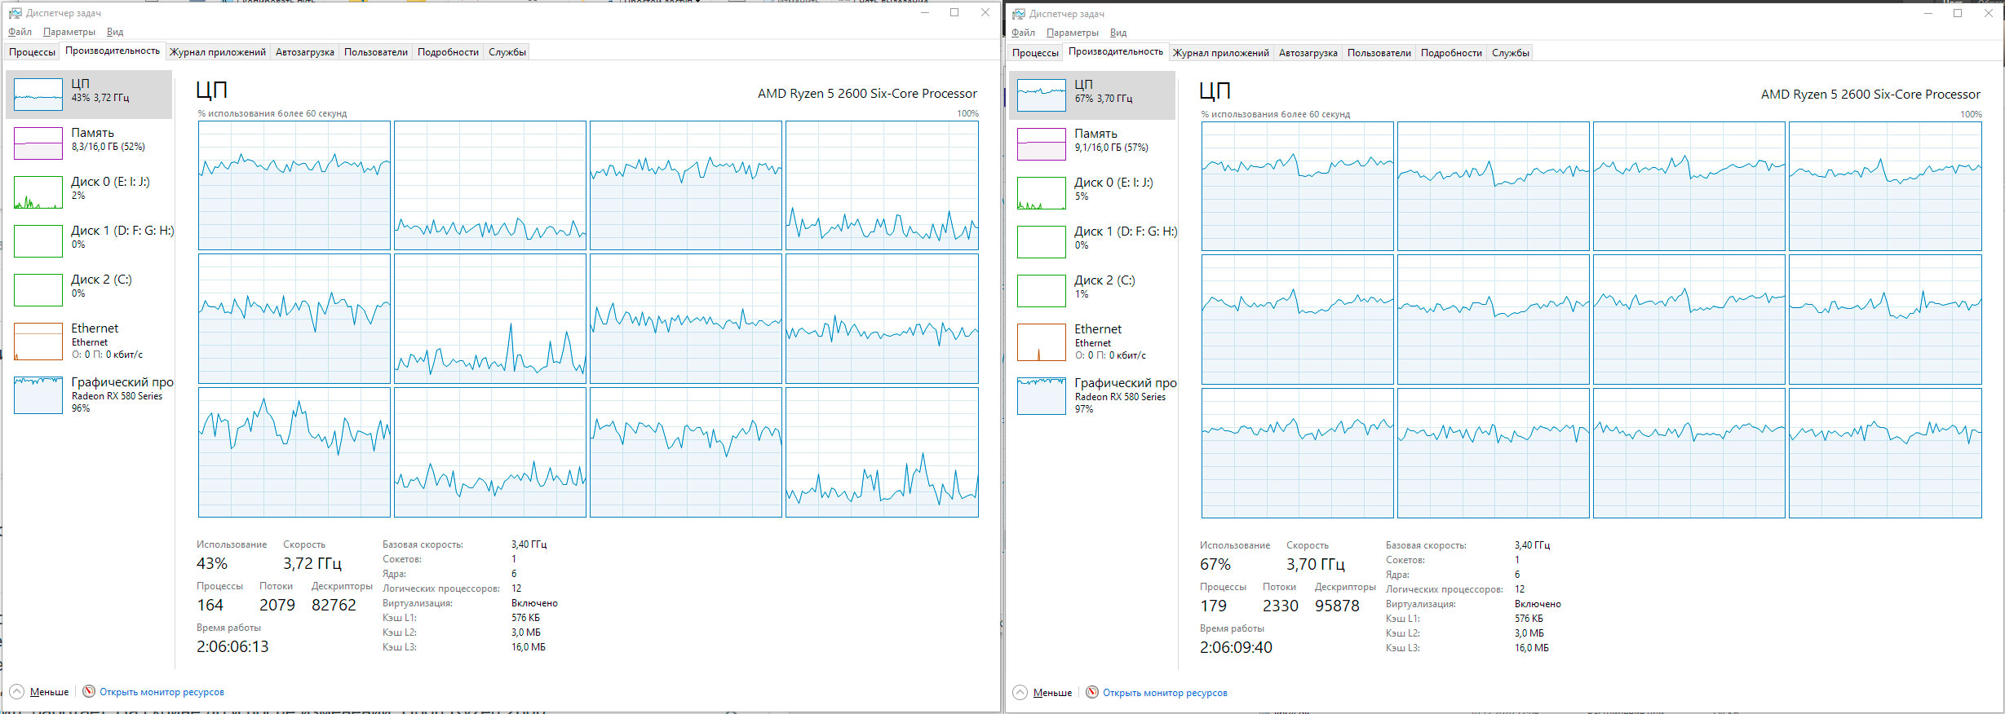
Task: Click Меньше text to collapse left window
Action: 49,692
